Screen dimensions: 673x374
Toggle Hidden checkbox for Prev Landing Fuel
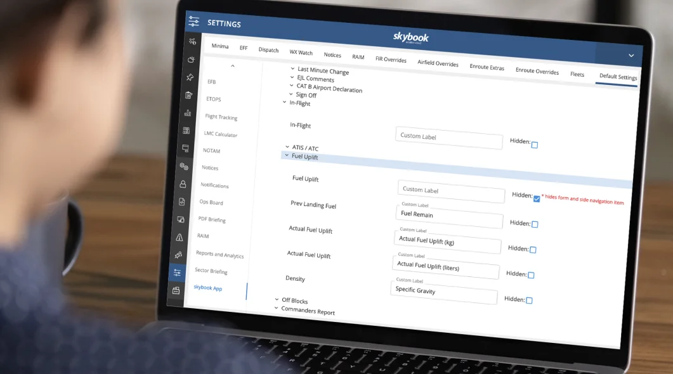click(x=535, y=224)
